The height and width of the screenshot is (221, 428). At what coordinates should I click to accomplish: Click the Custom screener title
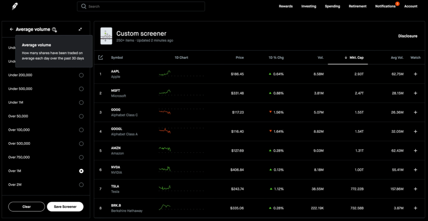(141, 33)
